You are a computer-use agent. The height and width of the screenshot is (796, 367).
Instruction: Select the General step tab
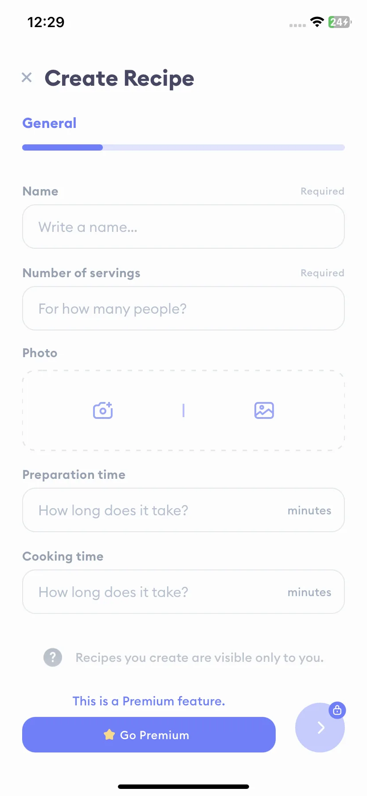tap(49, 123)
